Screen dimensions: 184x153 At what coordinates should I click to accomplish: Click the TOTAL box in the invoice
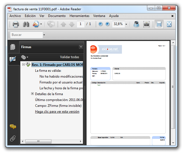point(159,140)
